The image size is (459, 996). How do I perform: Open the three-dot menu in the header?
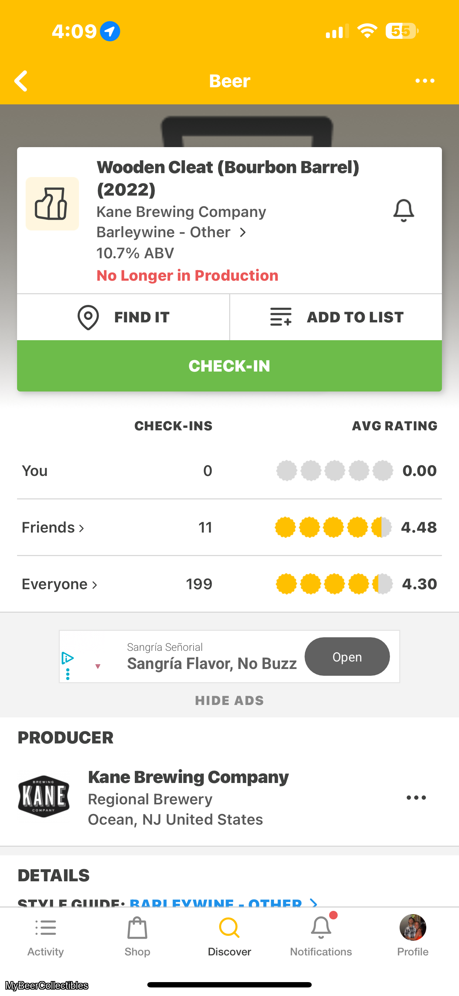click(x=424, y=81)
